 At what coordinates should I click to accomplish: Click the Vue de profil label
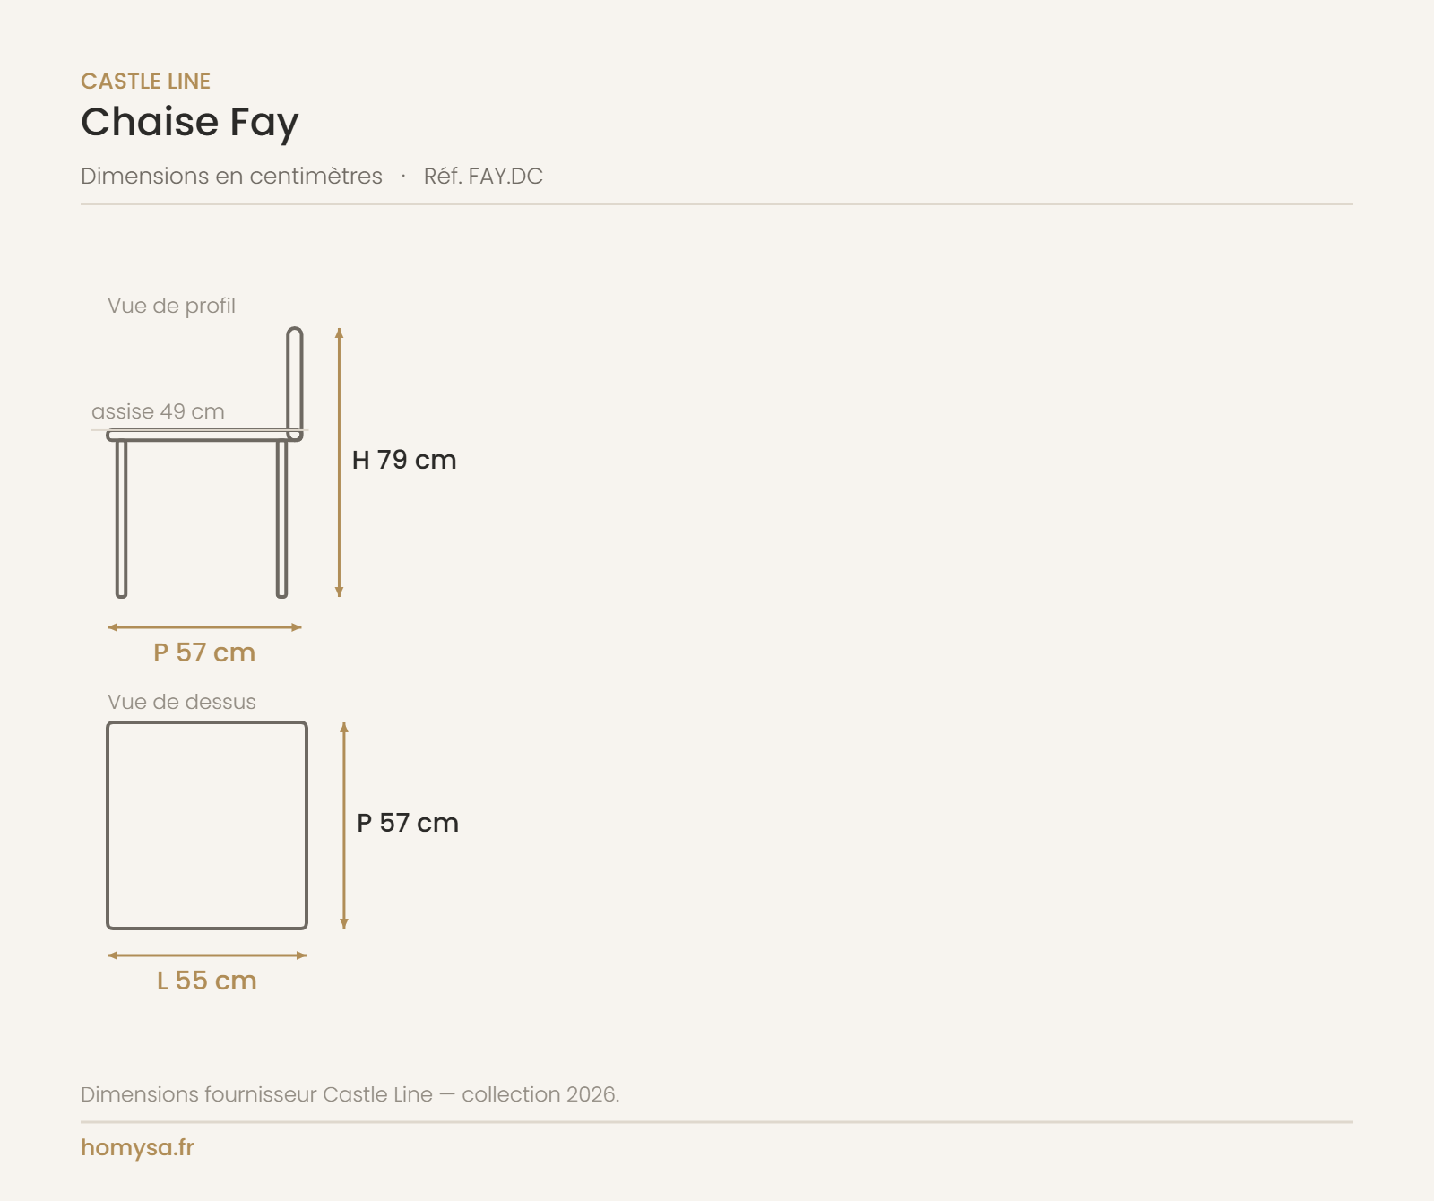[x=171, y=306]
